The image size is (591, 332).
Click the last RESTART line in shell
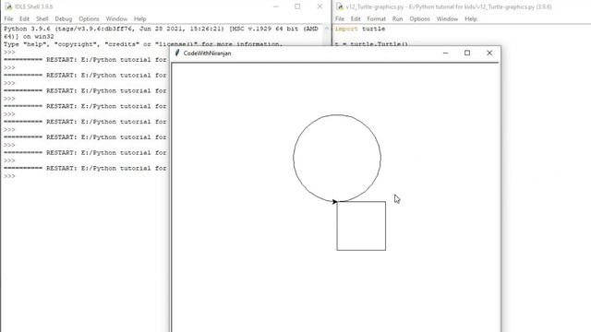(85, 168)
